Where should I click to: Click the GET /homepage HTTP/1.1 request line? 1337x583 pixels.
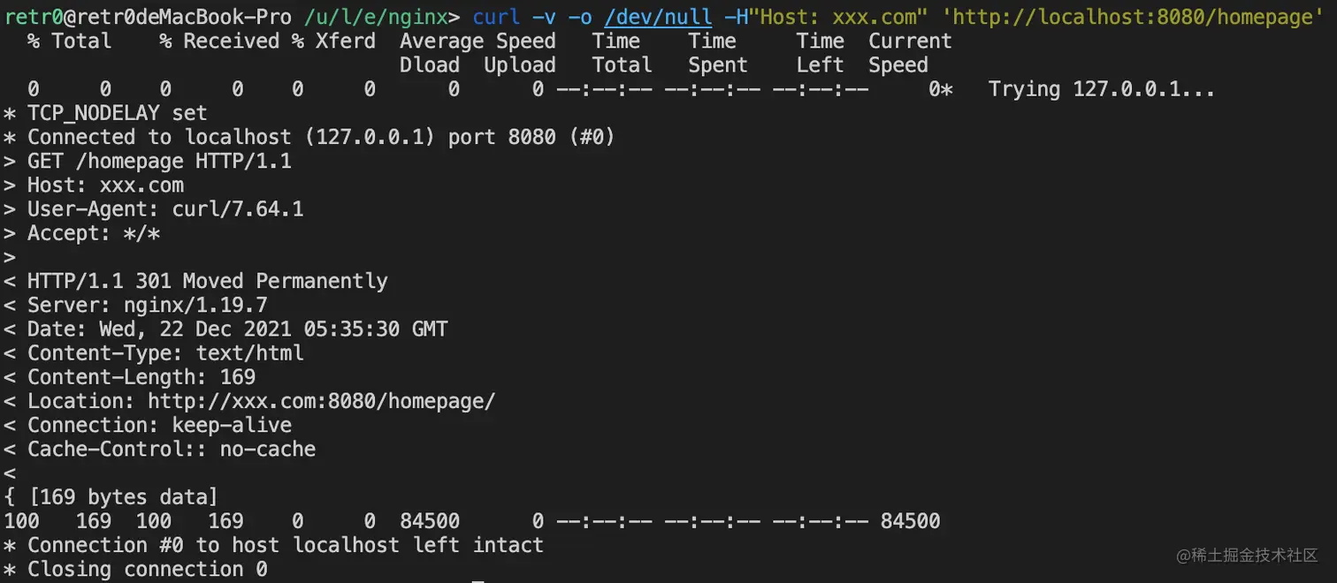159,161
